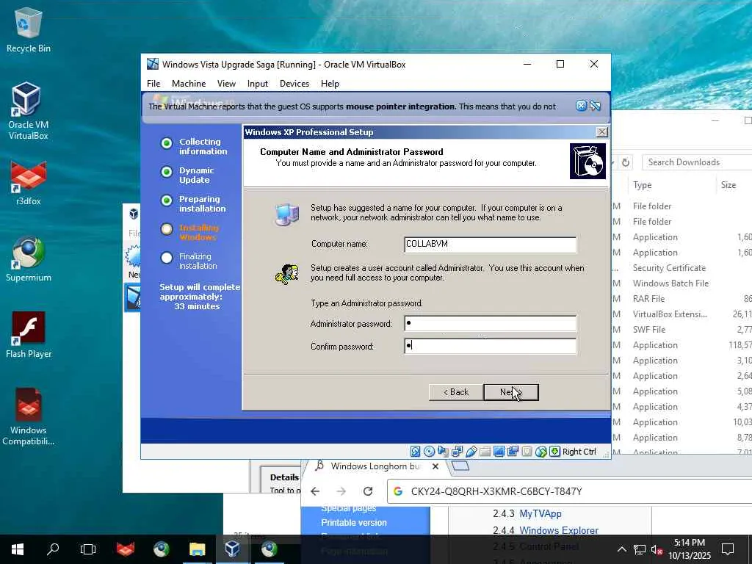Open the Devices menu in VirtualBox

(x=294, y=84)
